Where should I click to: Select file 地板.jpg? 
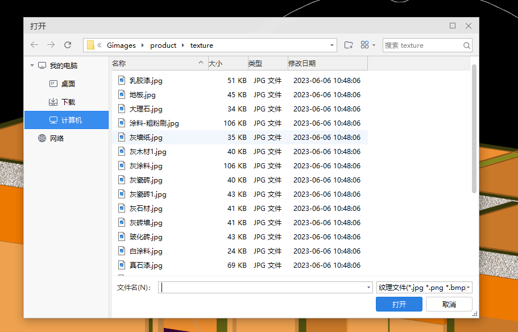[x=240, y=94]
